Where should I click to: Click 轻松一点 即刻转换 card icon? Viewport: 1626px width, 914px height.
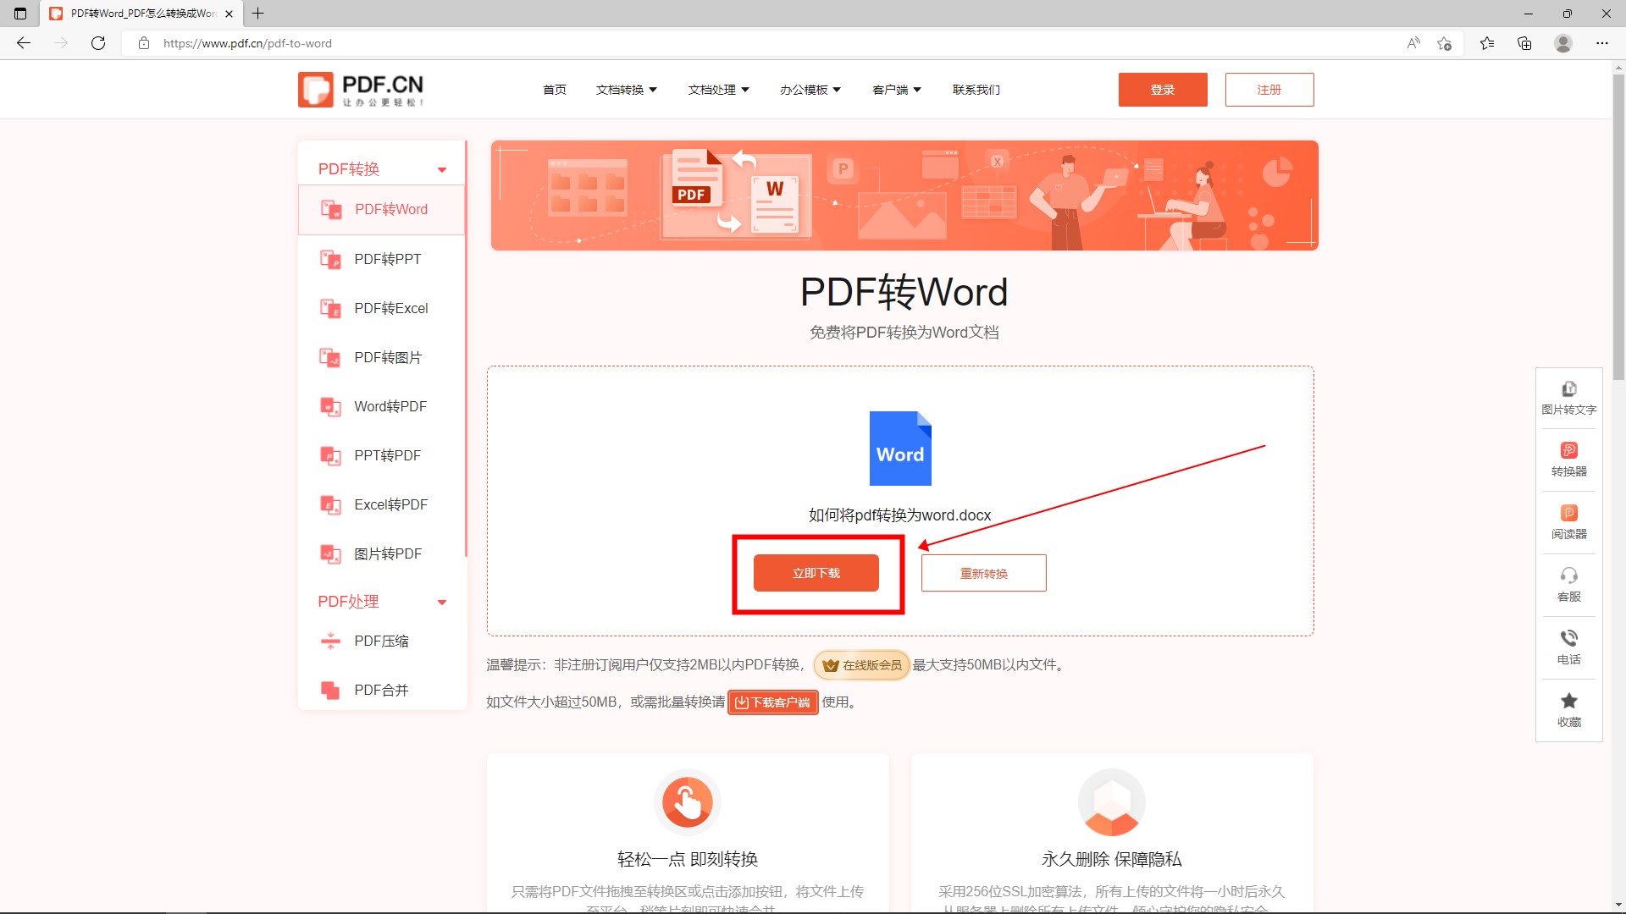687,802
